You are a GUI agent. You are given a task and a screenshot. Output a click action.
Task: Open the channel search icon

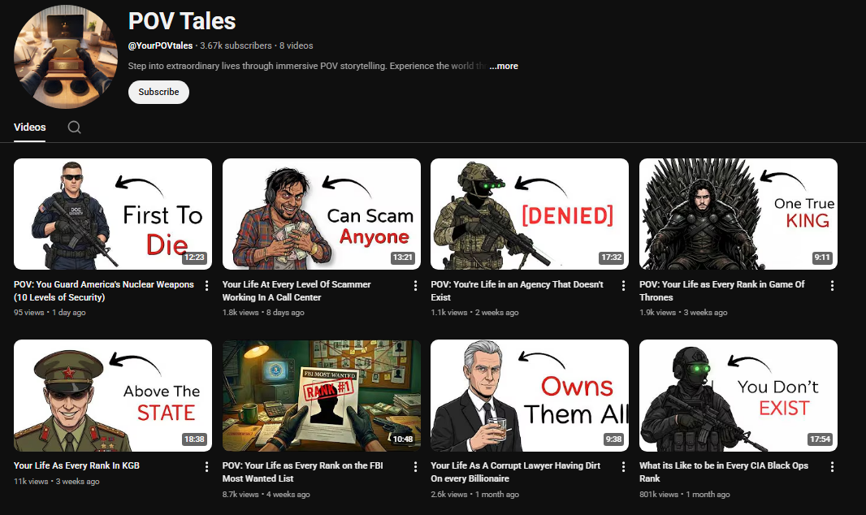(74, 128)
